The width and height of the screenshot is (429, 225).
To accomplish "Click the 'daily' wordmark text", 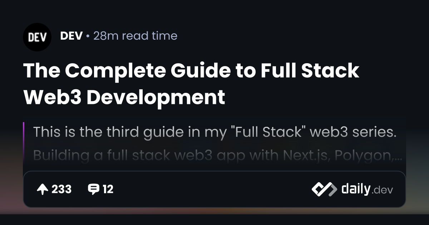I will click(356, 189).
